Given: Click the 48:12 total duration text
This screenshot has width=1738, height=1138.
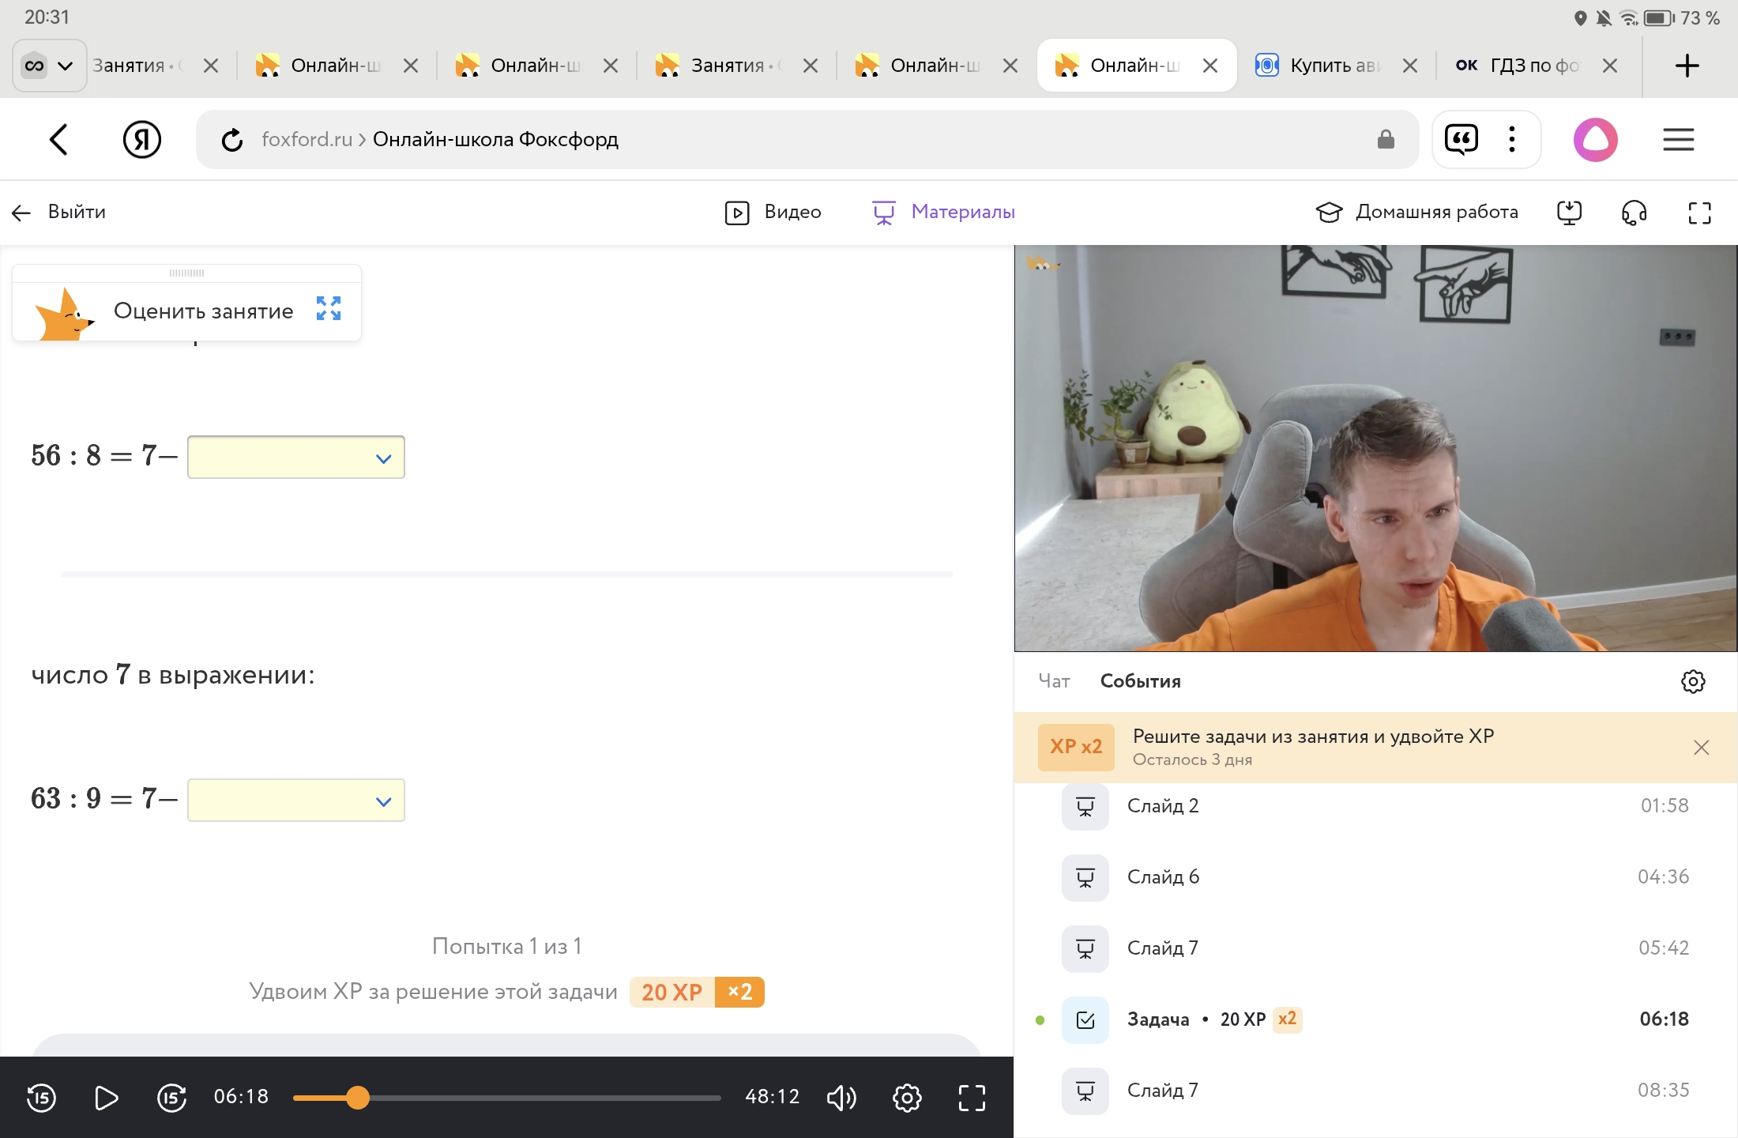Looking at the screenshot, I should tap(772, 1097).
